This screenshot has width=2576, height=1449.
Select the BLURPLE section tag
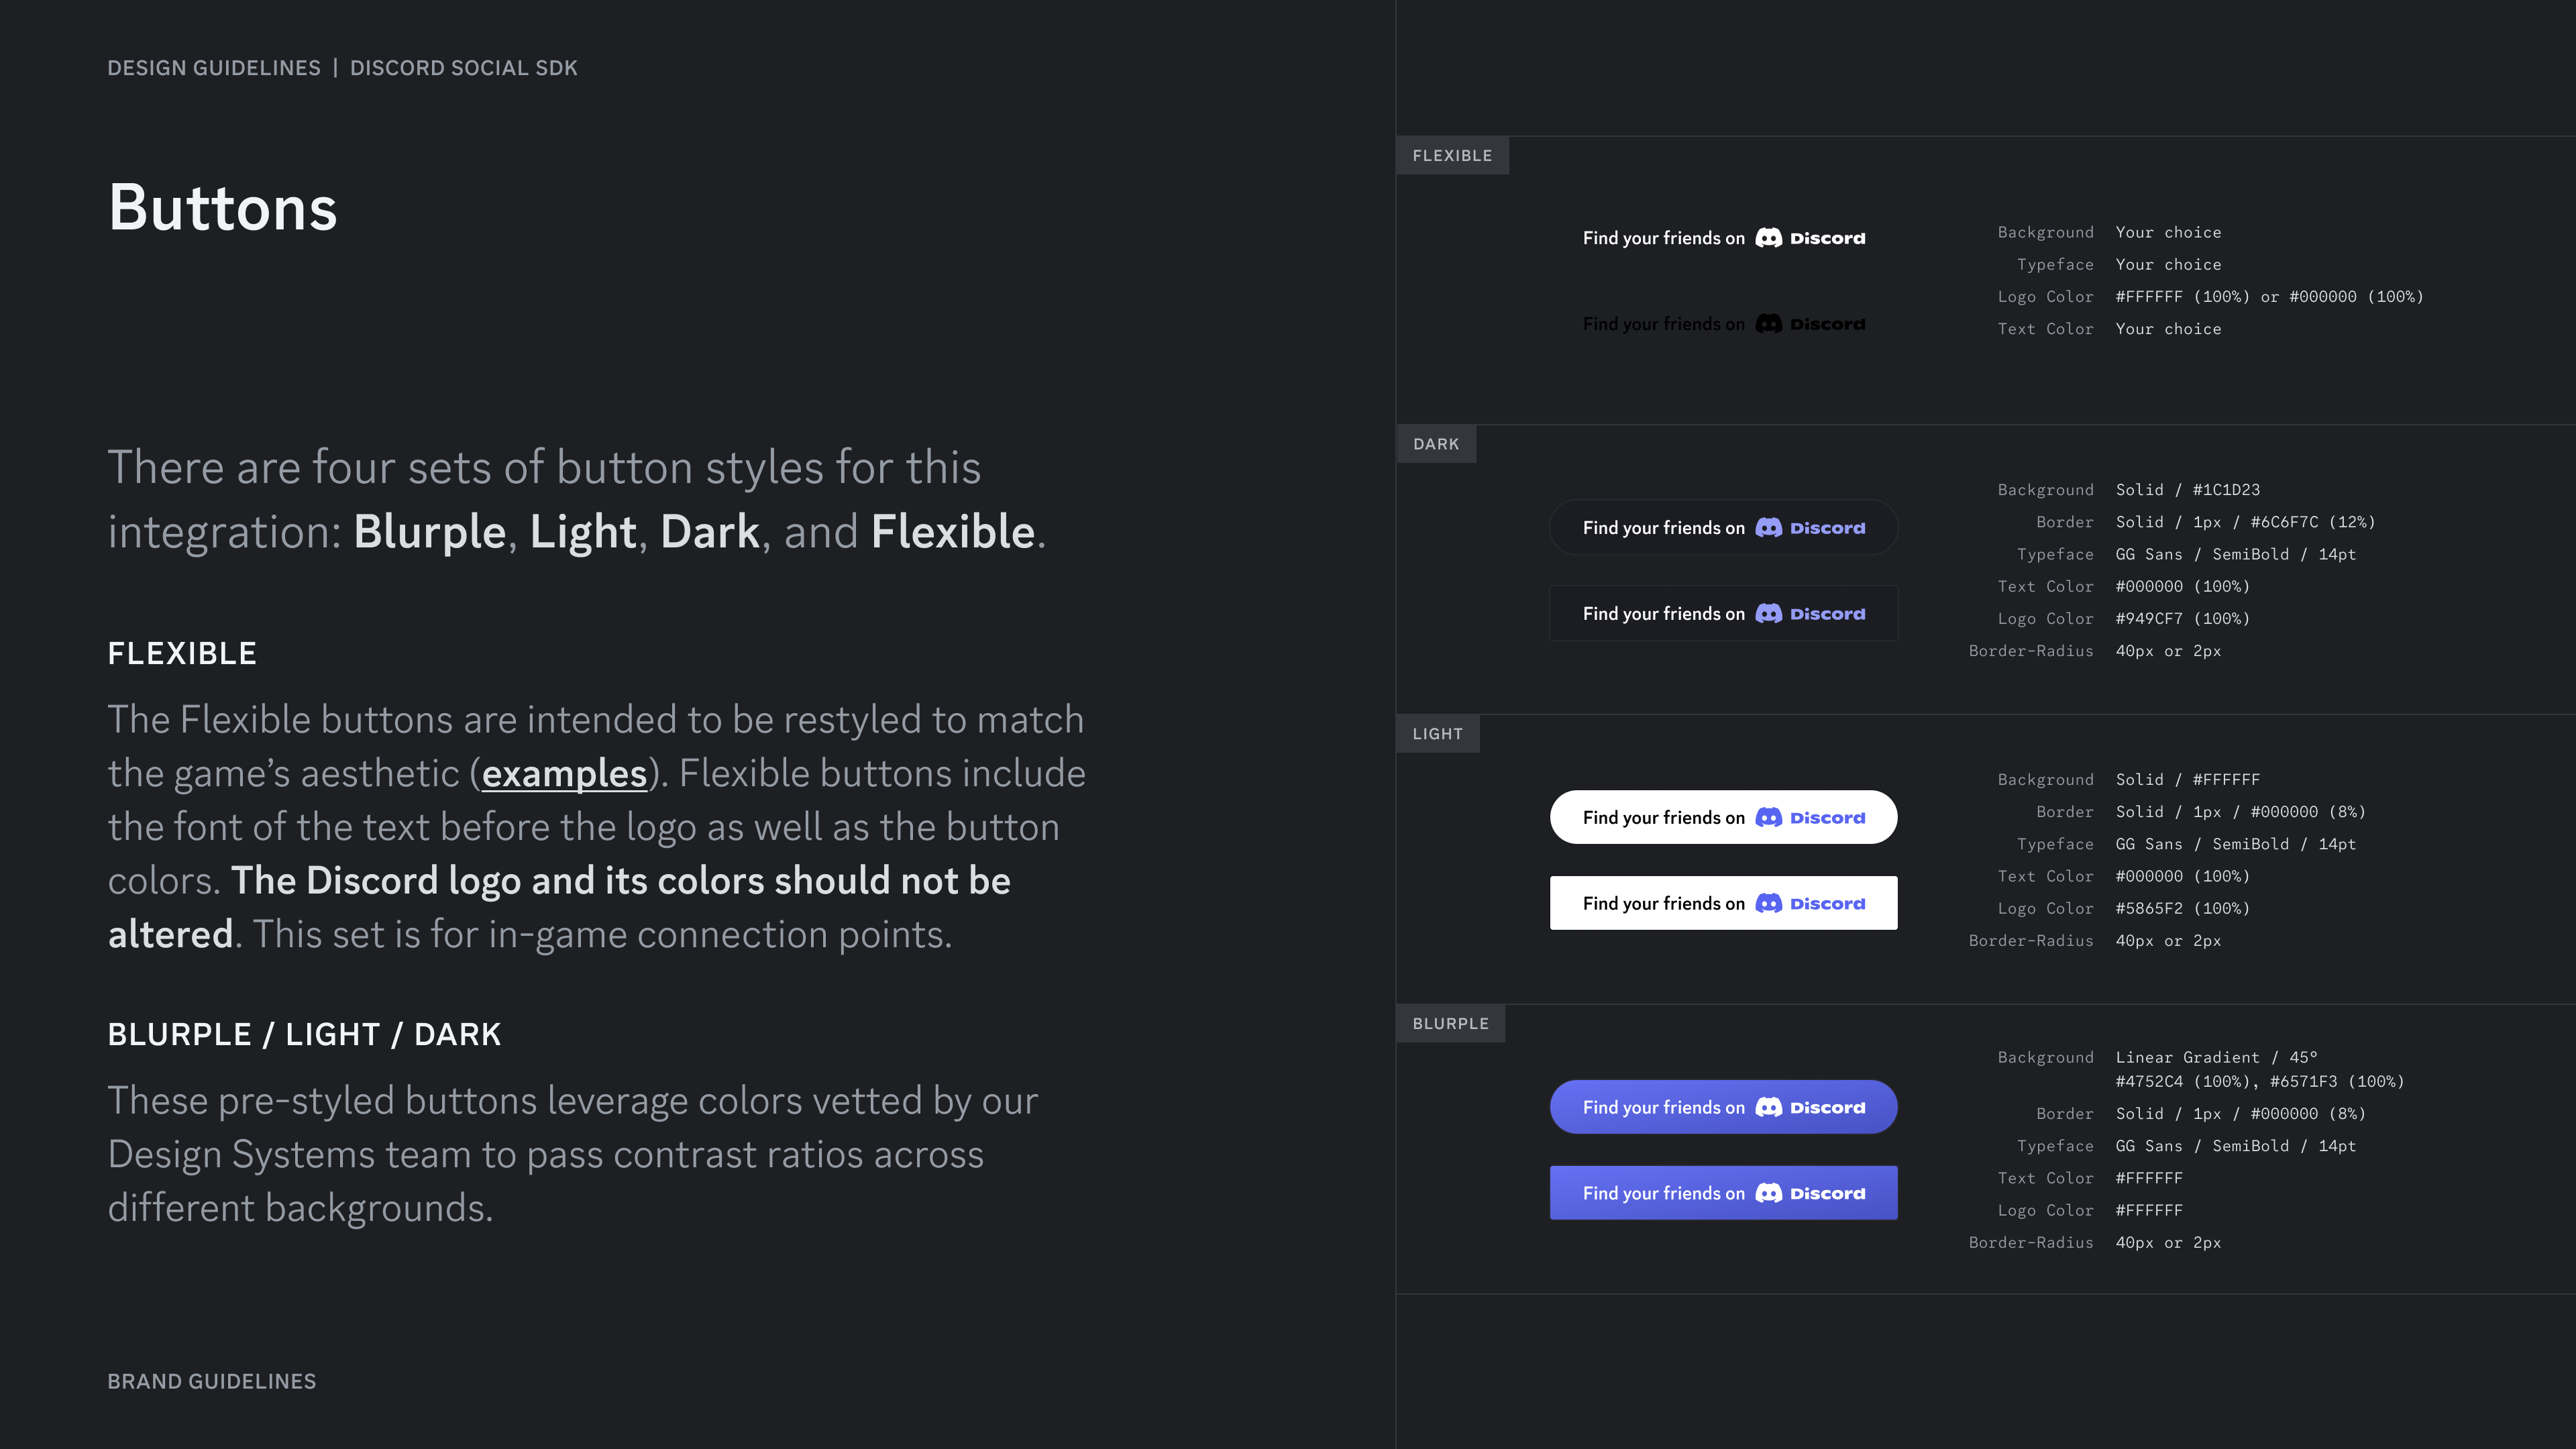(1451, 1024)
